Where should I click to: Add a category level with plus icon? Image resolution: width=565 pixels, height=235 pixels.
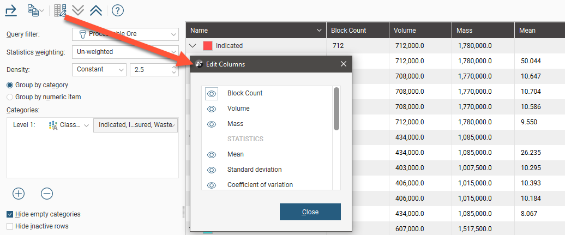[19, 194]
